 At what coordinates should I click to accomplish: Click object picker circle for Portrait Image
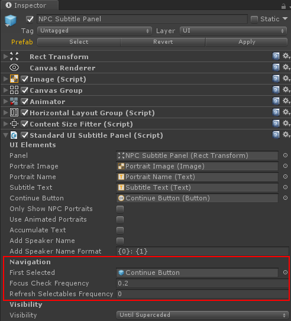point(285,166)
